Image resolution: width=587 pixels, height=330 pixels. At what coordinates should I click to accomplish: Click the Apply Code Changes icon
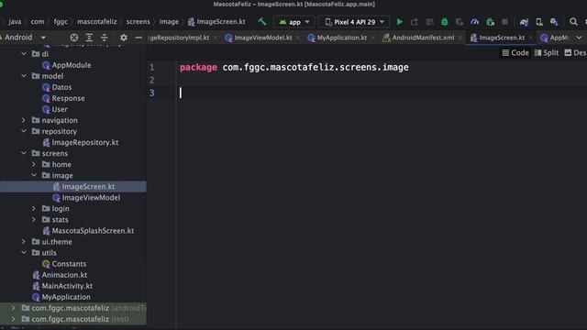click(x=429, y=22)
